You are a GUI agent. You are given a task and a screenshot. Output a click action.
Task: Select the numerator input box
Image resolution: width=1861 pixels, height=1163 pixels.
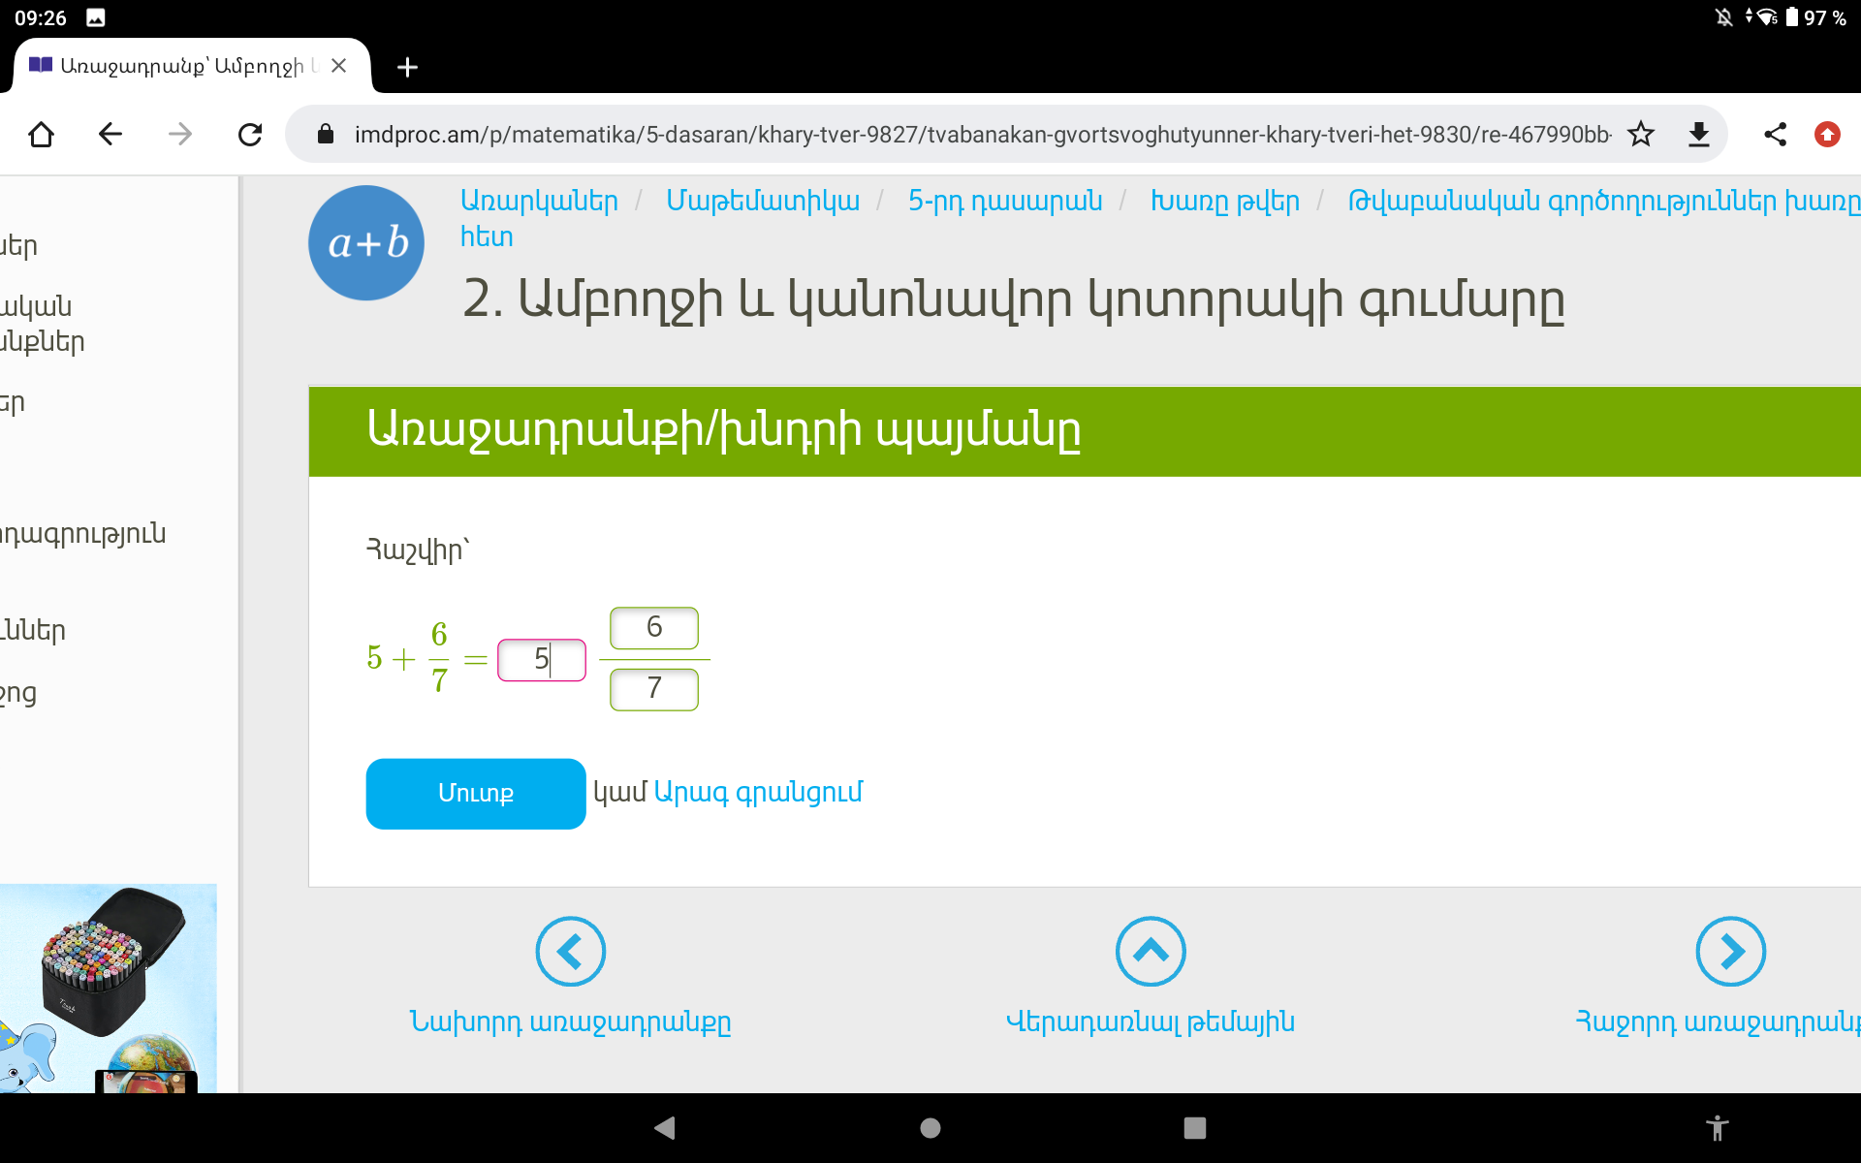(x=653, y=628)
